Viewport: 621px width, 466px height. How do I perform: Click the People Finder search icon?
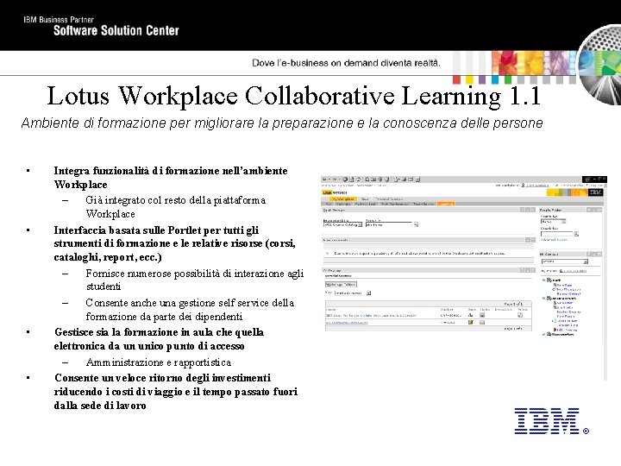577,234
